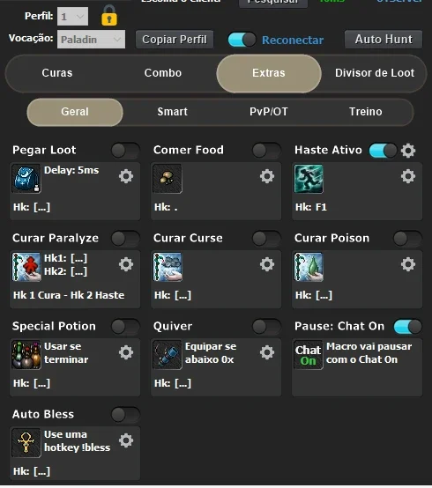This screenshot has height=488, width=432.
Task: Click the Special Potion flasks icon
Action: pyautogui.click(x=26, y=355)
